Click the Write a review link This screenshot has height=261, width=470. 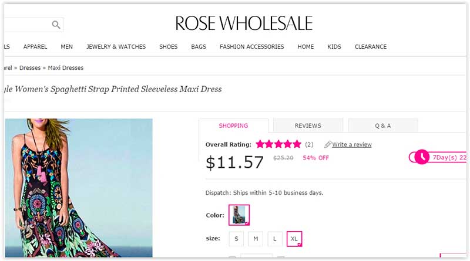[x=351, y=144]
